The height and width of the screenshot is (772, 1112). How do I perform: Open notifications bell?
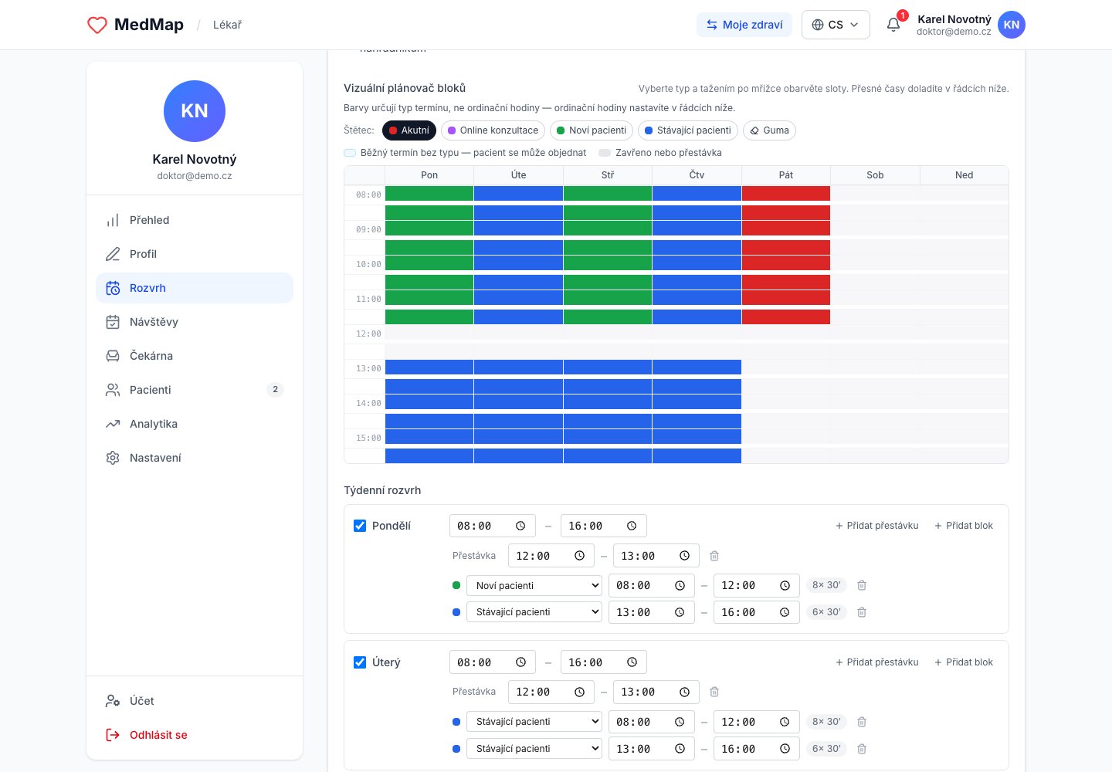coord(893,25)
